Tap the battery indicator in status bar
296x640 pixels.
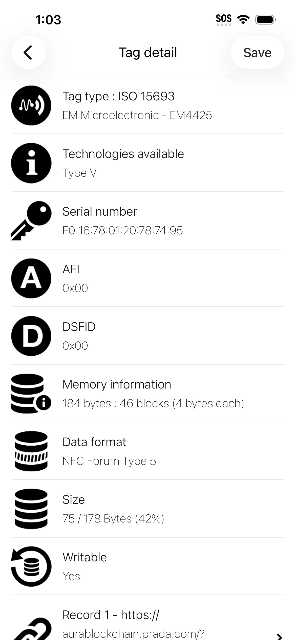tap(265, 19)
